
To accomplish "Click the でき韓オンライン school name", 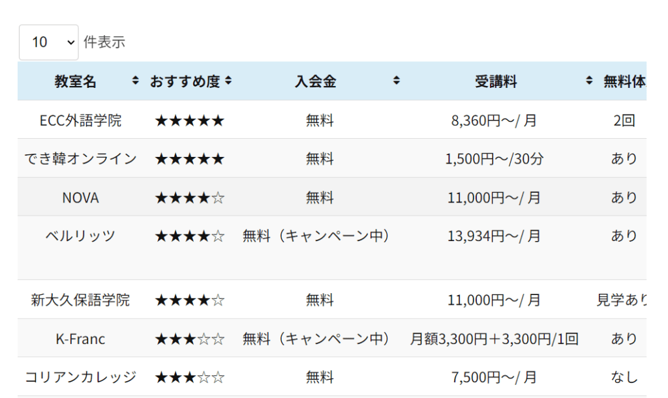I will tap(80, 158).
